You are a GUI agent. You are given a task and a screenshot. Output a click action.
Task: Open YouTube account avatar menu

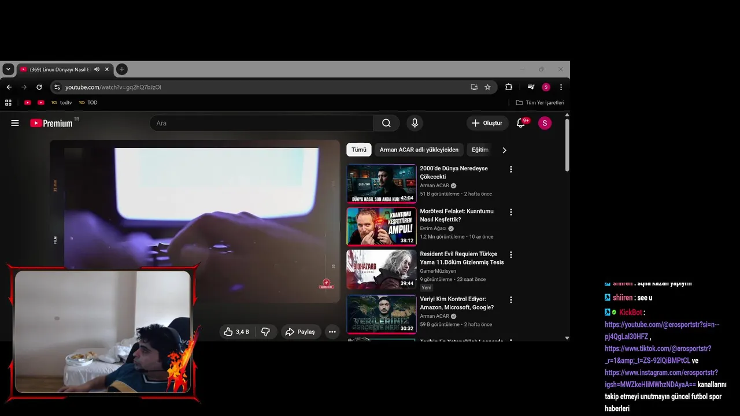[x=545, y=123]
